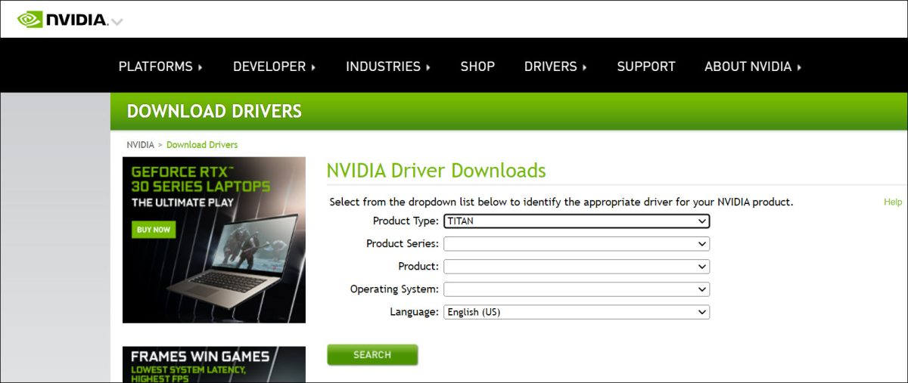This screenshot has width=908, height=383.
Task: Open the Product Type dropdown showing TITAN
Action: [x=577, y=221]
